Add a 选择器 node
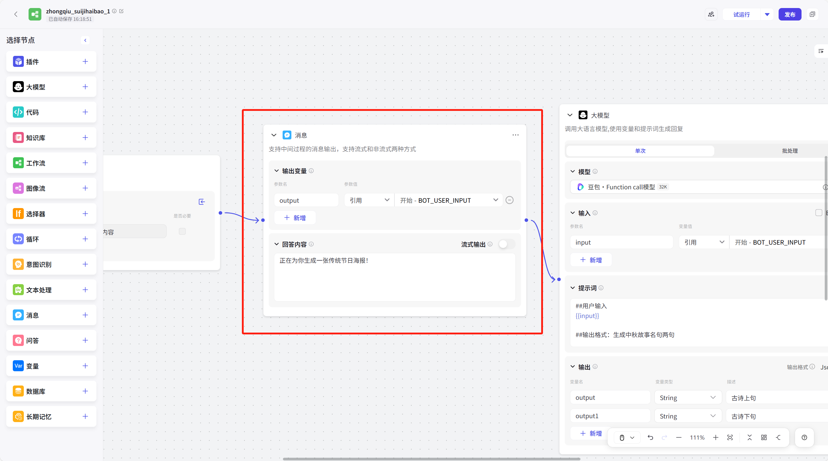This screenshot has height=461, width=828. 85,213
